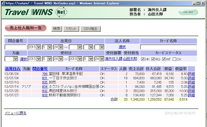Enable the CX card status checkbox
This screenshot has width=207, height=127.
point(174,59)
